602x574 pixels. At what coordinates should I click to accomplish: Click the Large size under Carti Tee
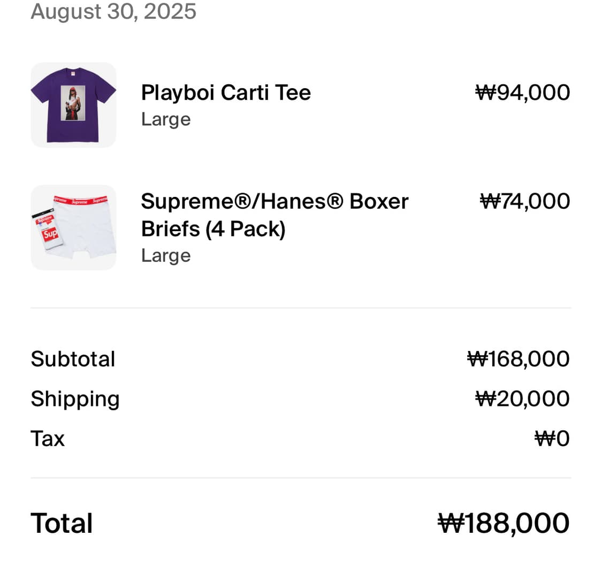[166, 119]
